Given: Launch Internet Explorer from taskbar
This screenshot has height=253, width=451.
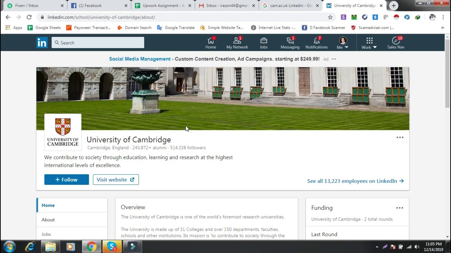Looking at the screenshot, I should 30,247.
